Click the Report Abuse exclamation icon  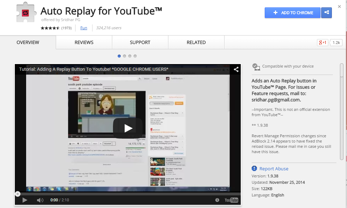pyautogui.click(x=255, y=169)
